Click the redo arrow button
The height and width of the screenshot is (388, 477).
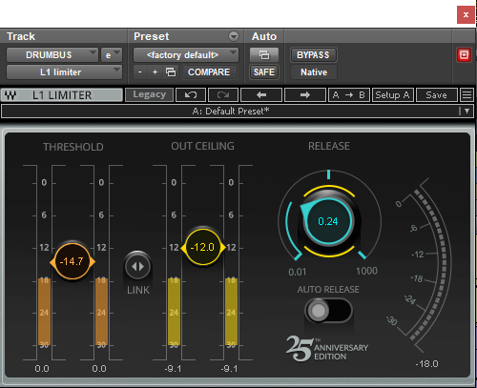click(x=223, y=95)
